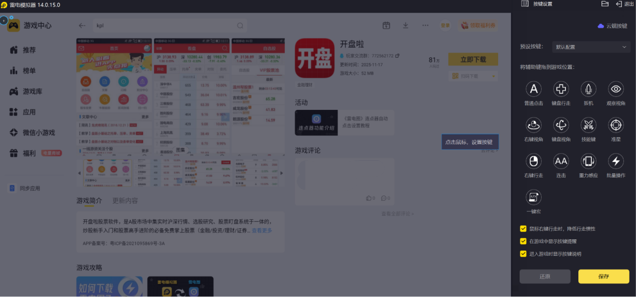This screenshot has height=297, width=636.
Task: Select the 键盘行走 D-pad key icon
Action: click(x=561, y=89)
